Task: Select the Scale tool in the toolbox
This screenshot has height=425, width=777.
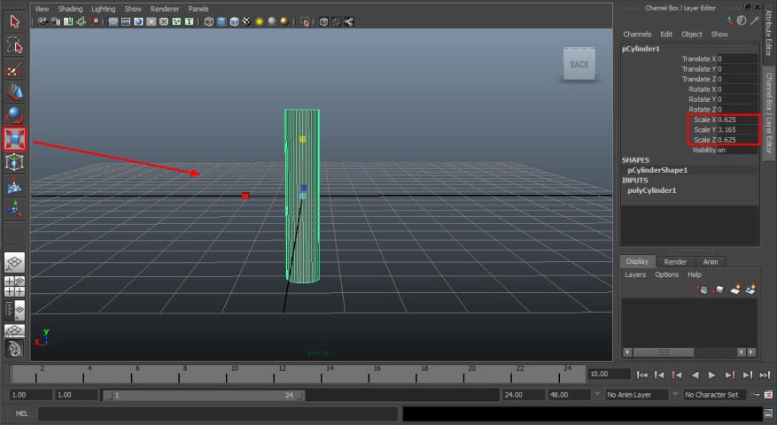Action: tap(14, 139)
